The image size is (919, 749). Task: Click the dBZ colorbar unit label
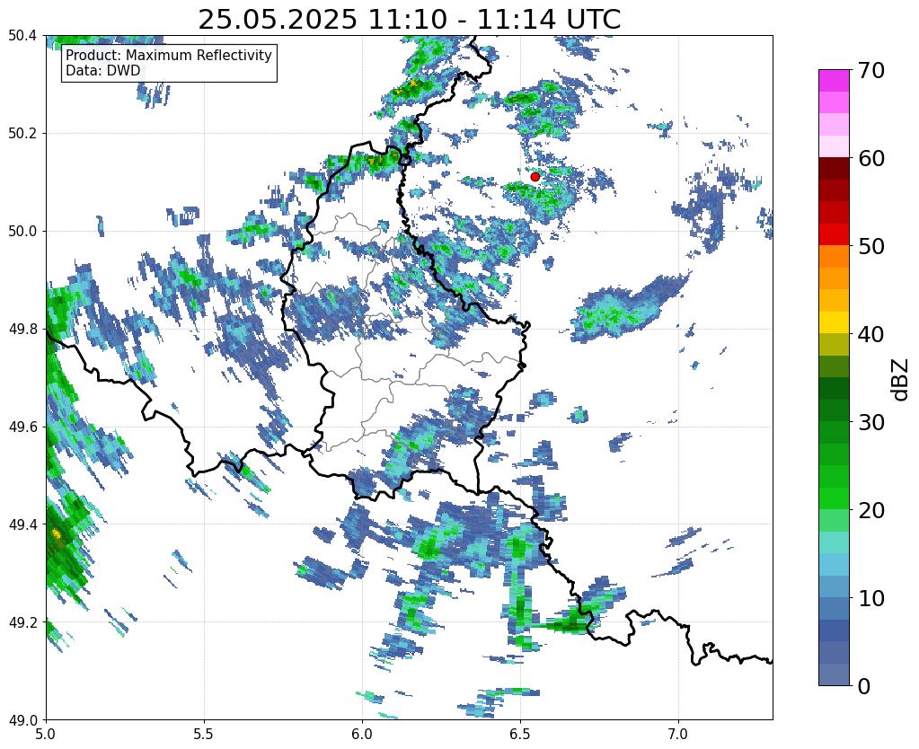tap(901, 379)
